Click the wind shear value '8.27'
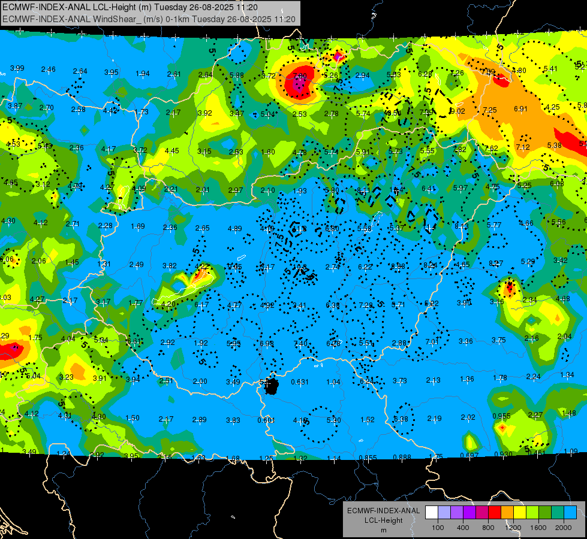 (496, 264)
